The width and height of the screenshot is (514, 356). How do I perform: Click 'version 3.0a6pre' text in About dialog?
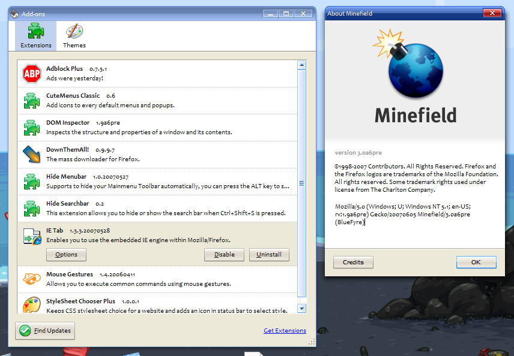click(358, 152)
